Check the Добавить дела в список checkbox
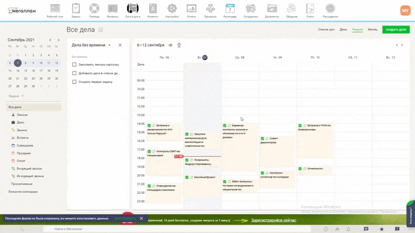Viewport: 415px width, 233px height. (75, 73)
